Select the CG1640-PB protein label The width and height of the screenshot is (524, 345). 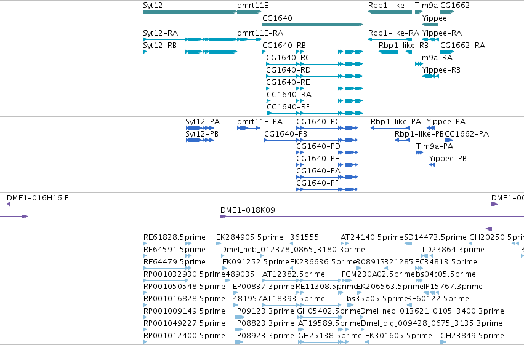285,134
